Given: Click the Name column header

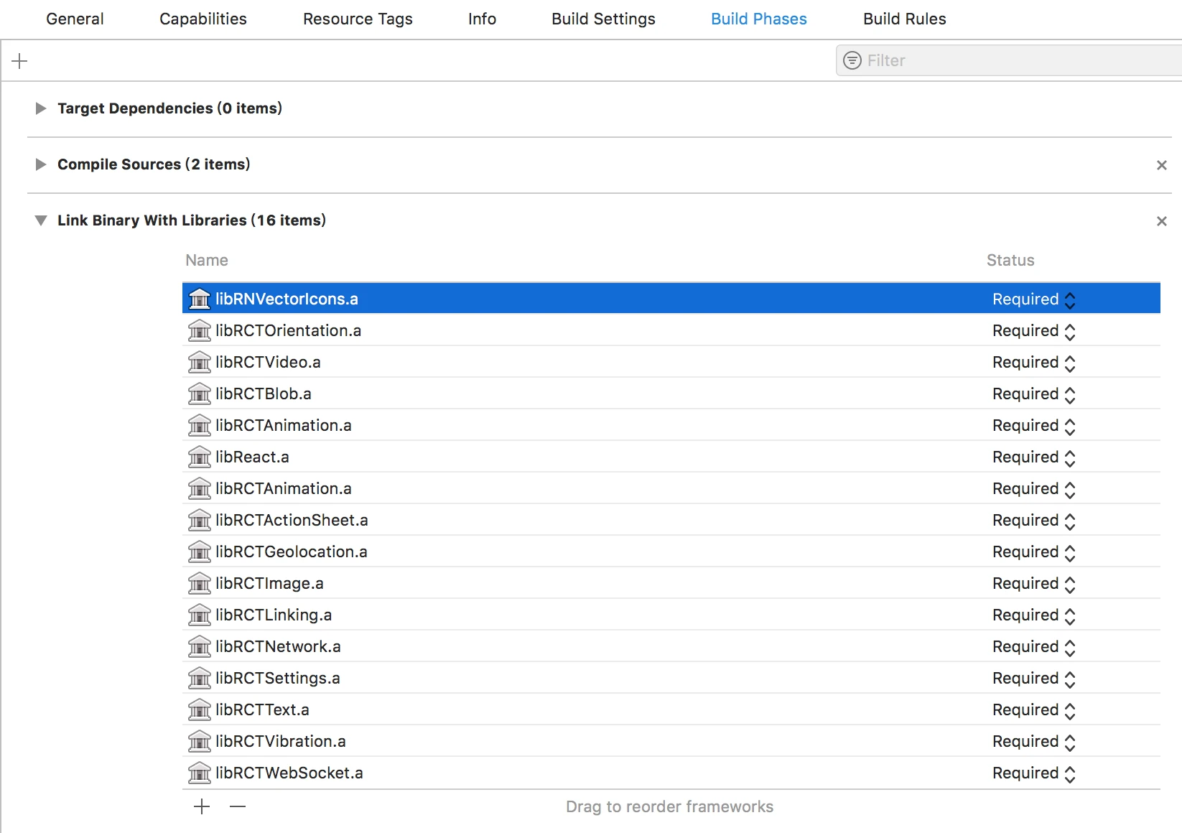Looking at the screenshot, I should pos(207,260).
